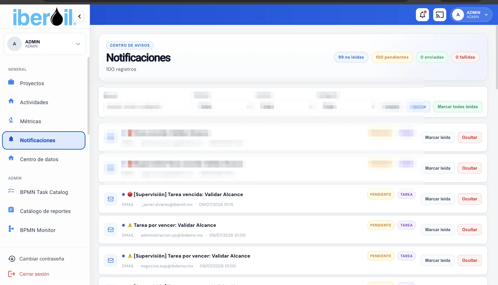Expand the sidebar ADMIN profile dropdown chevron
This screenshot has height=285, width=498.
click(78, 44)
